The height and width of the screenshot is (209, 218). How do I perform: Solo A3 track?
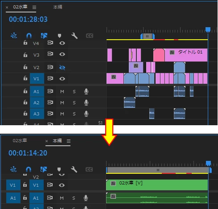[74, 114]
